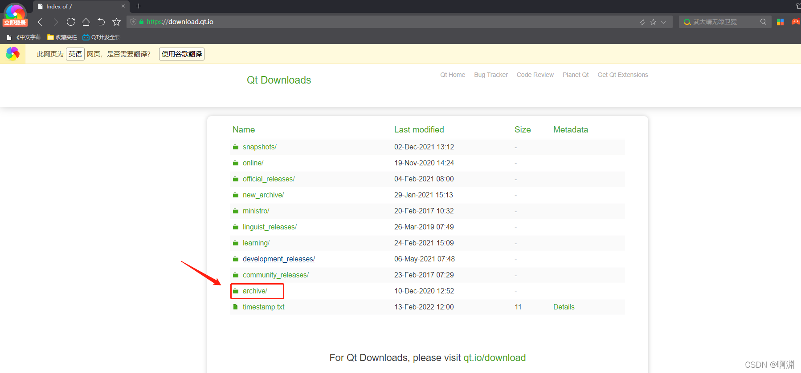801x373 pixels.
Task: Bookmark this page with the star icon
Action: [x=116, y=22]
